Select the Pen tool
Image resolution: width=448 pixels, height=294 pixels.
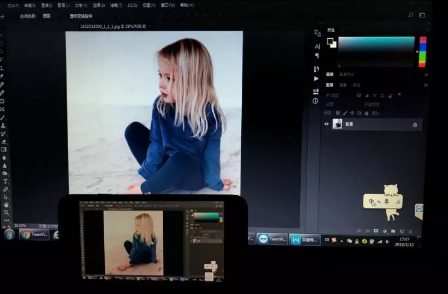pyautogui.click(x=5, y=189)
